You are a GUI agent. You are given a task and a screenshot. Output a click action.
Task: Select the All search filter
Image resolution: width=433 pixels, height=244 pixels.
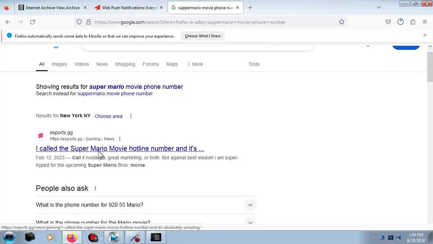42,64
